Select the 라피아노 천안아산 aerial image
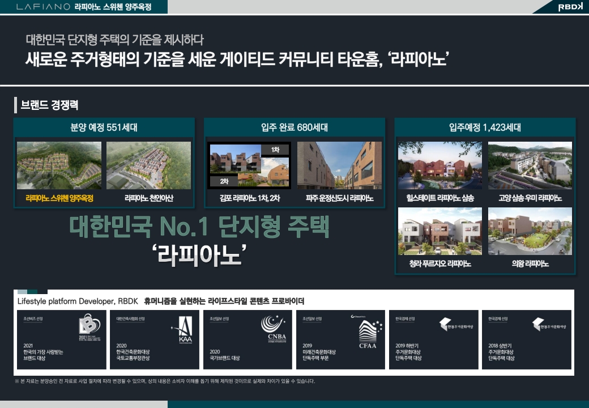This screenshot has height=408, width=589. (149, 165)
